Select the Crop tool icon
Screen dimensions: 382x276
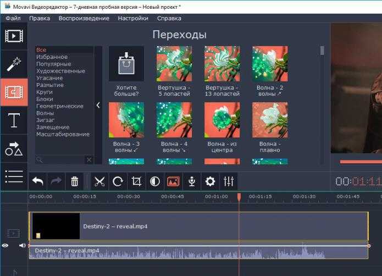pos(136,181)
